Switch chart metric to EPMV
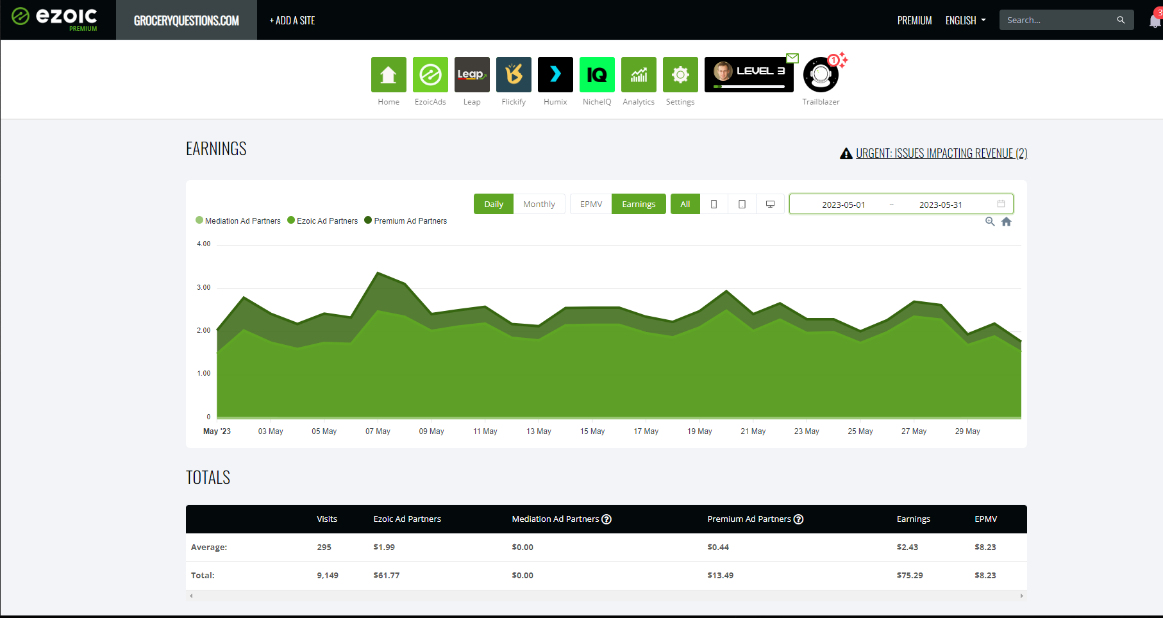Viewport: 1163px width, 618px height. click(591, 204)
